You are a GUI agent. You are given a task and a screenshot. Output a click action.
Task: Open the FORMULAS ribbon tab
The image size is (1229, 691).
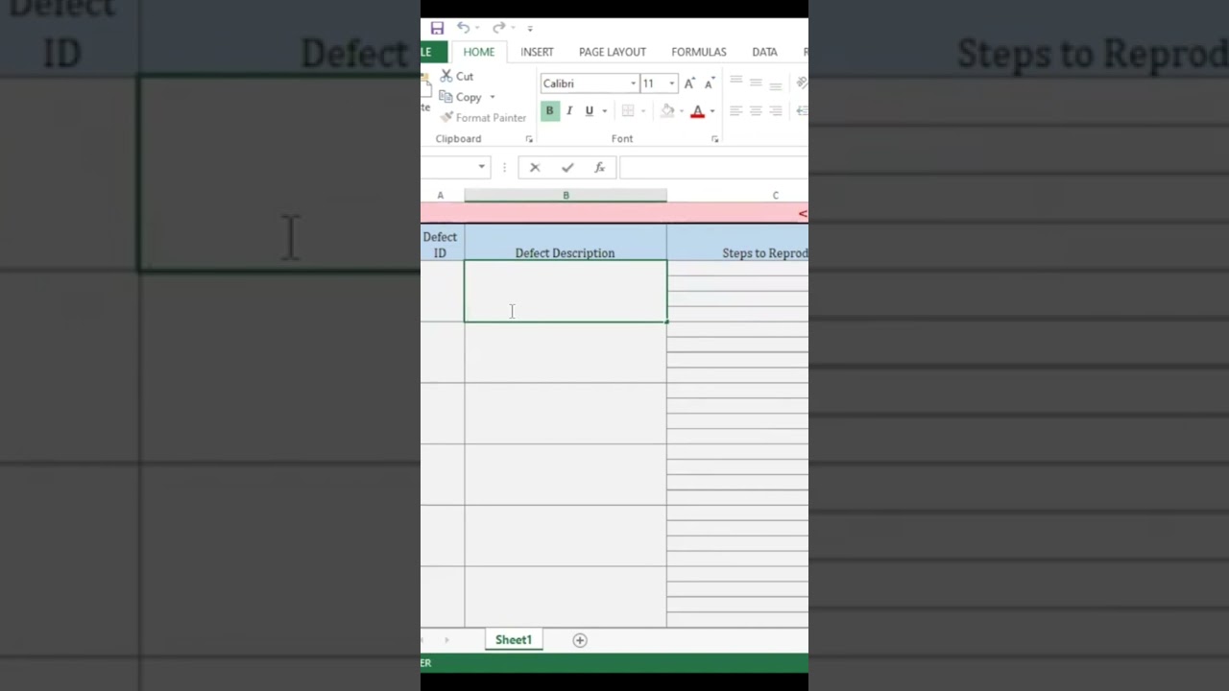pyautogui.click(x=699, y=52)
